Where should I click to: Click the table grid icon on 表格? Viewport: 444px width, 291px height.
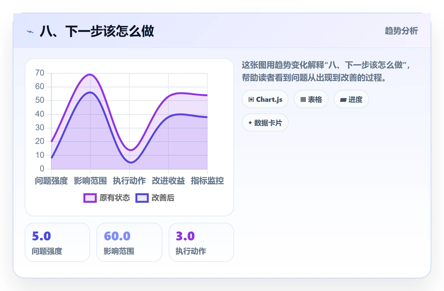tap(303, 100)
